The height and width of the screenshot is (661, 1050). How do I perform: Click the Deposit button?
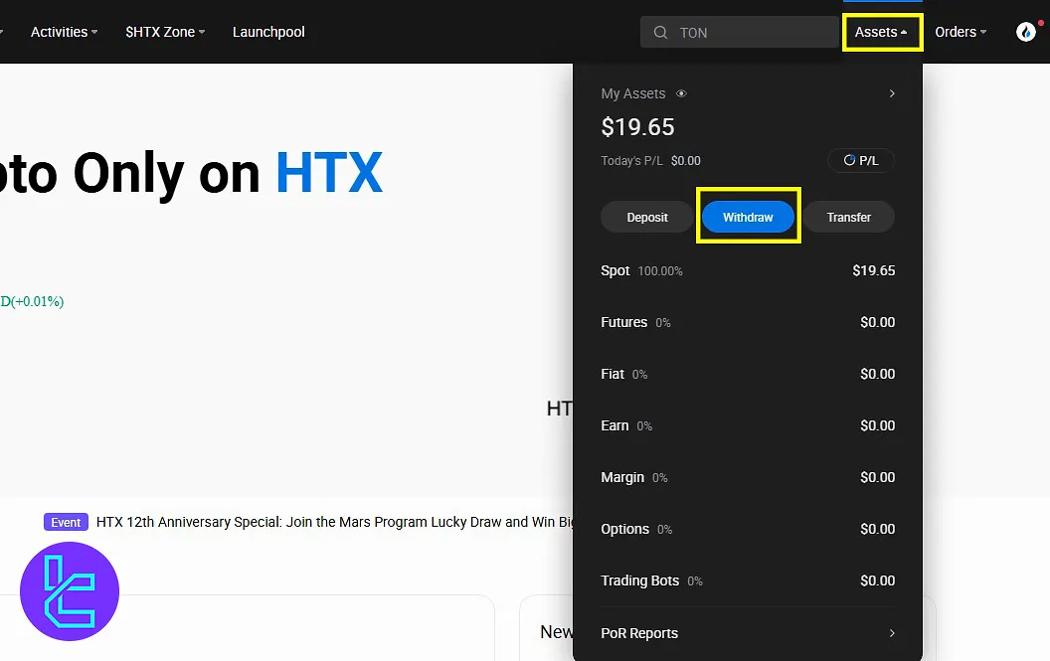point(647,217)
